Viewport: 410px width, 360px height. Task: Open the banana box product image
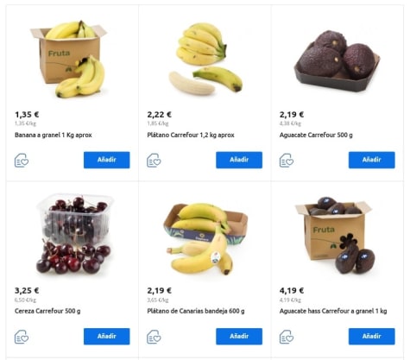[68, 59]
